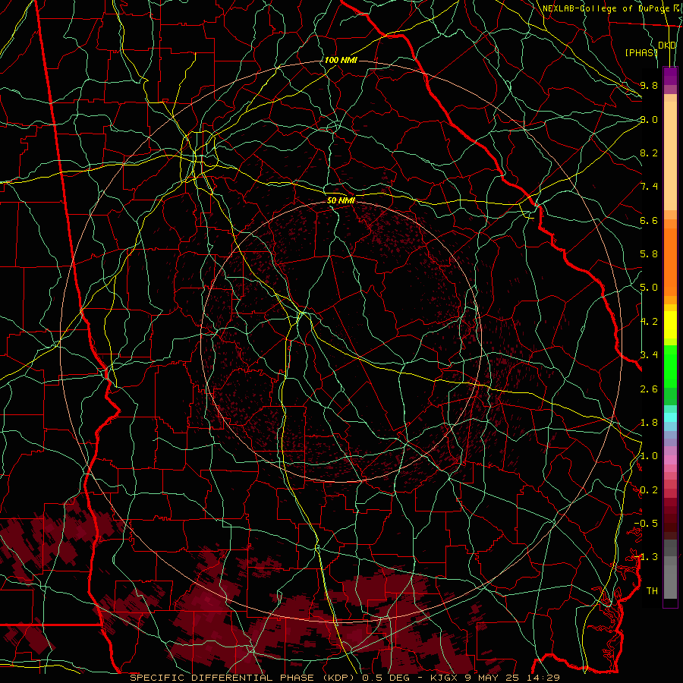Click the TH threshold label on the scale
This screenshot has width=683, height=683.
[x=652, y=591]
